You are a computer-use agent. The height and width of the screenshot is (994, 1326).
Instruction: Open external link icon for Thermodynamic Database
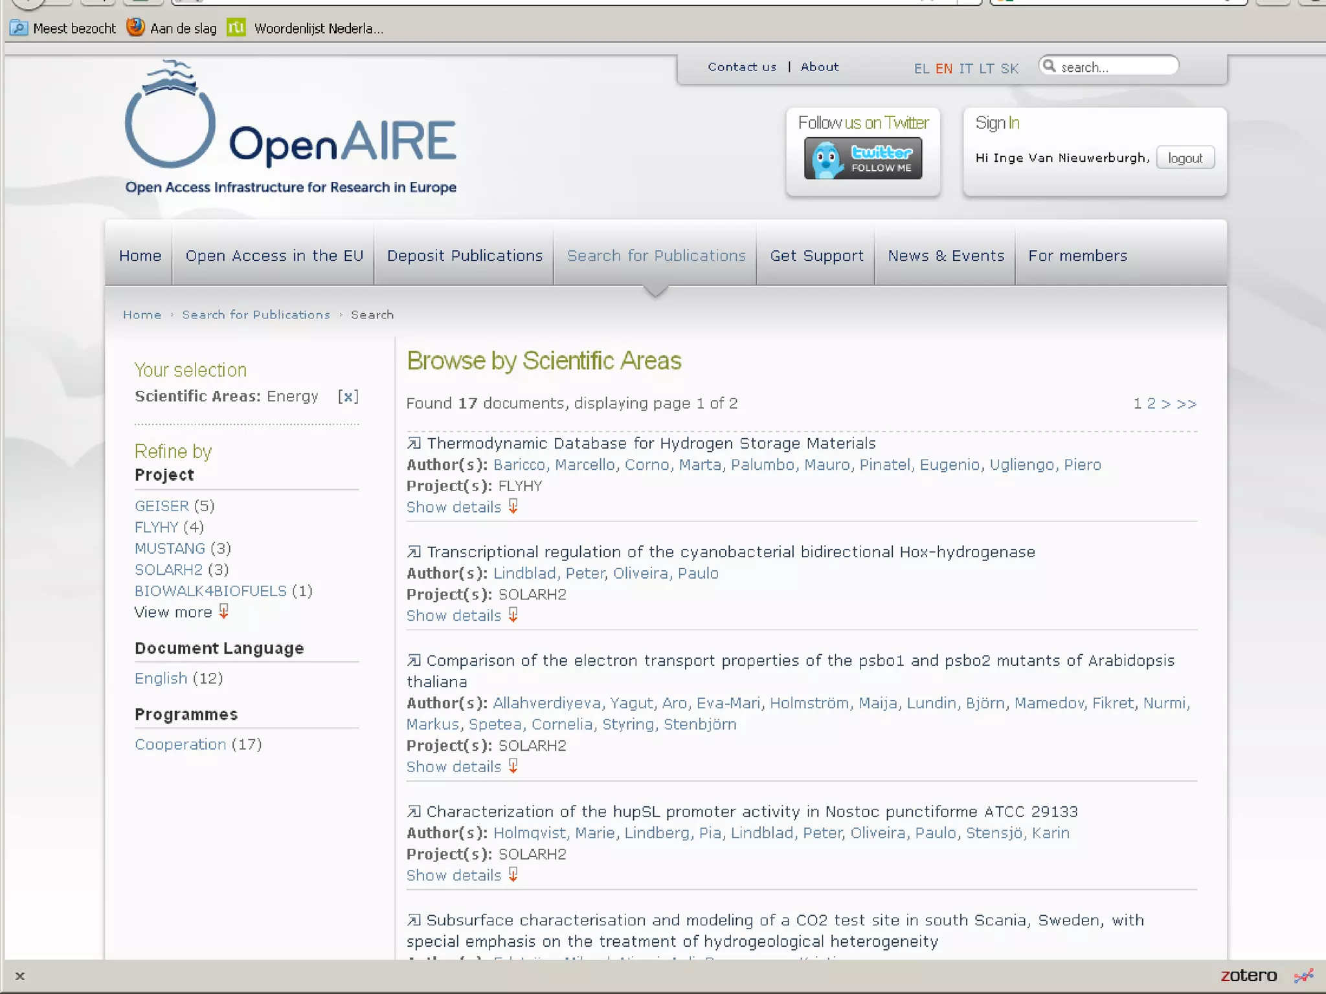pos(414,443)
